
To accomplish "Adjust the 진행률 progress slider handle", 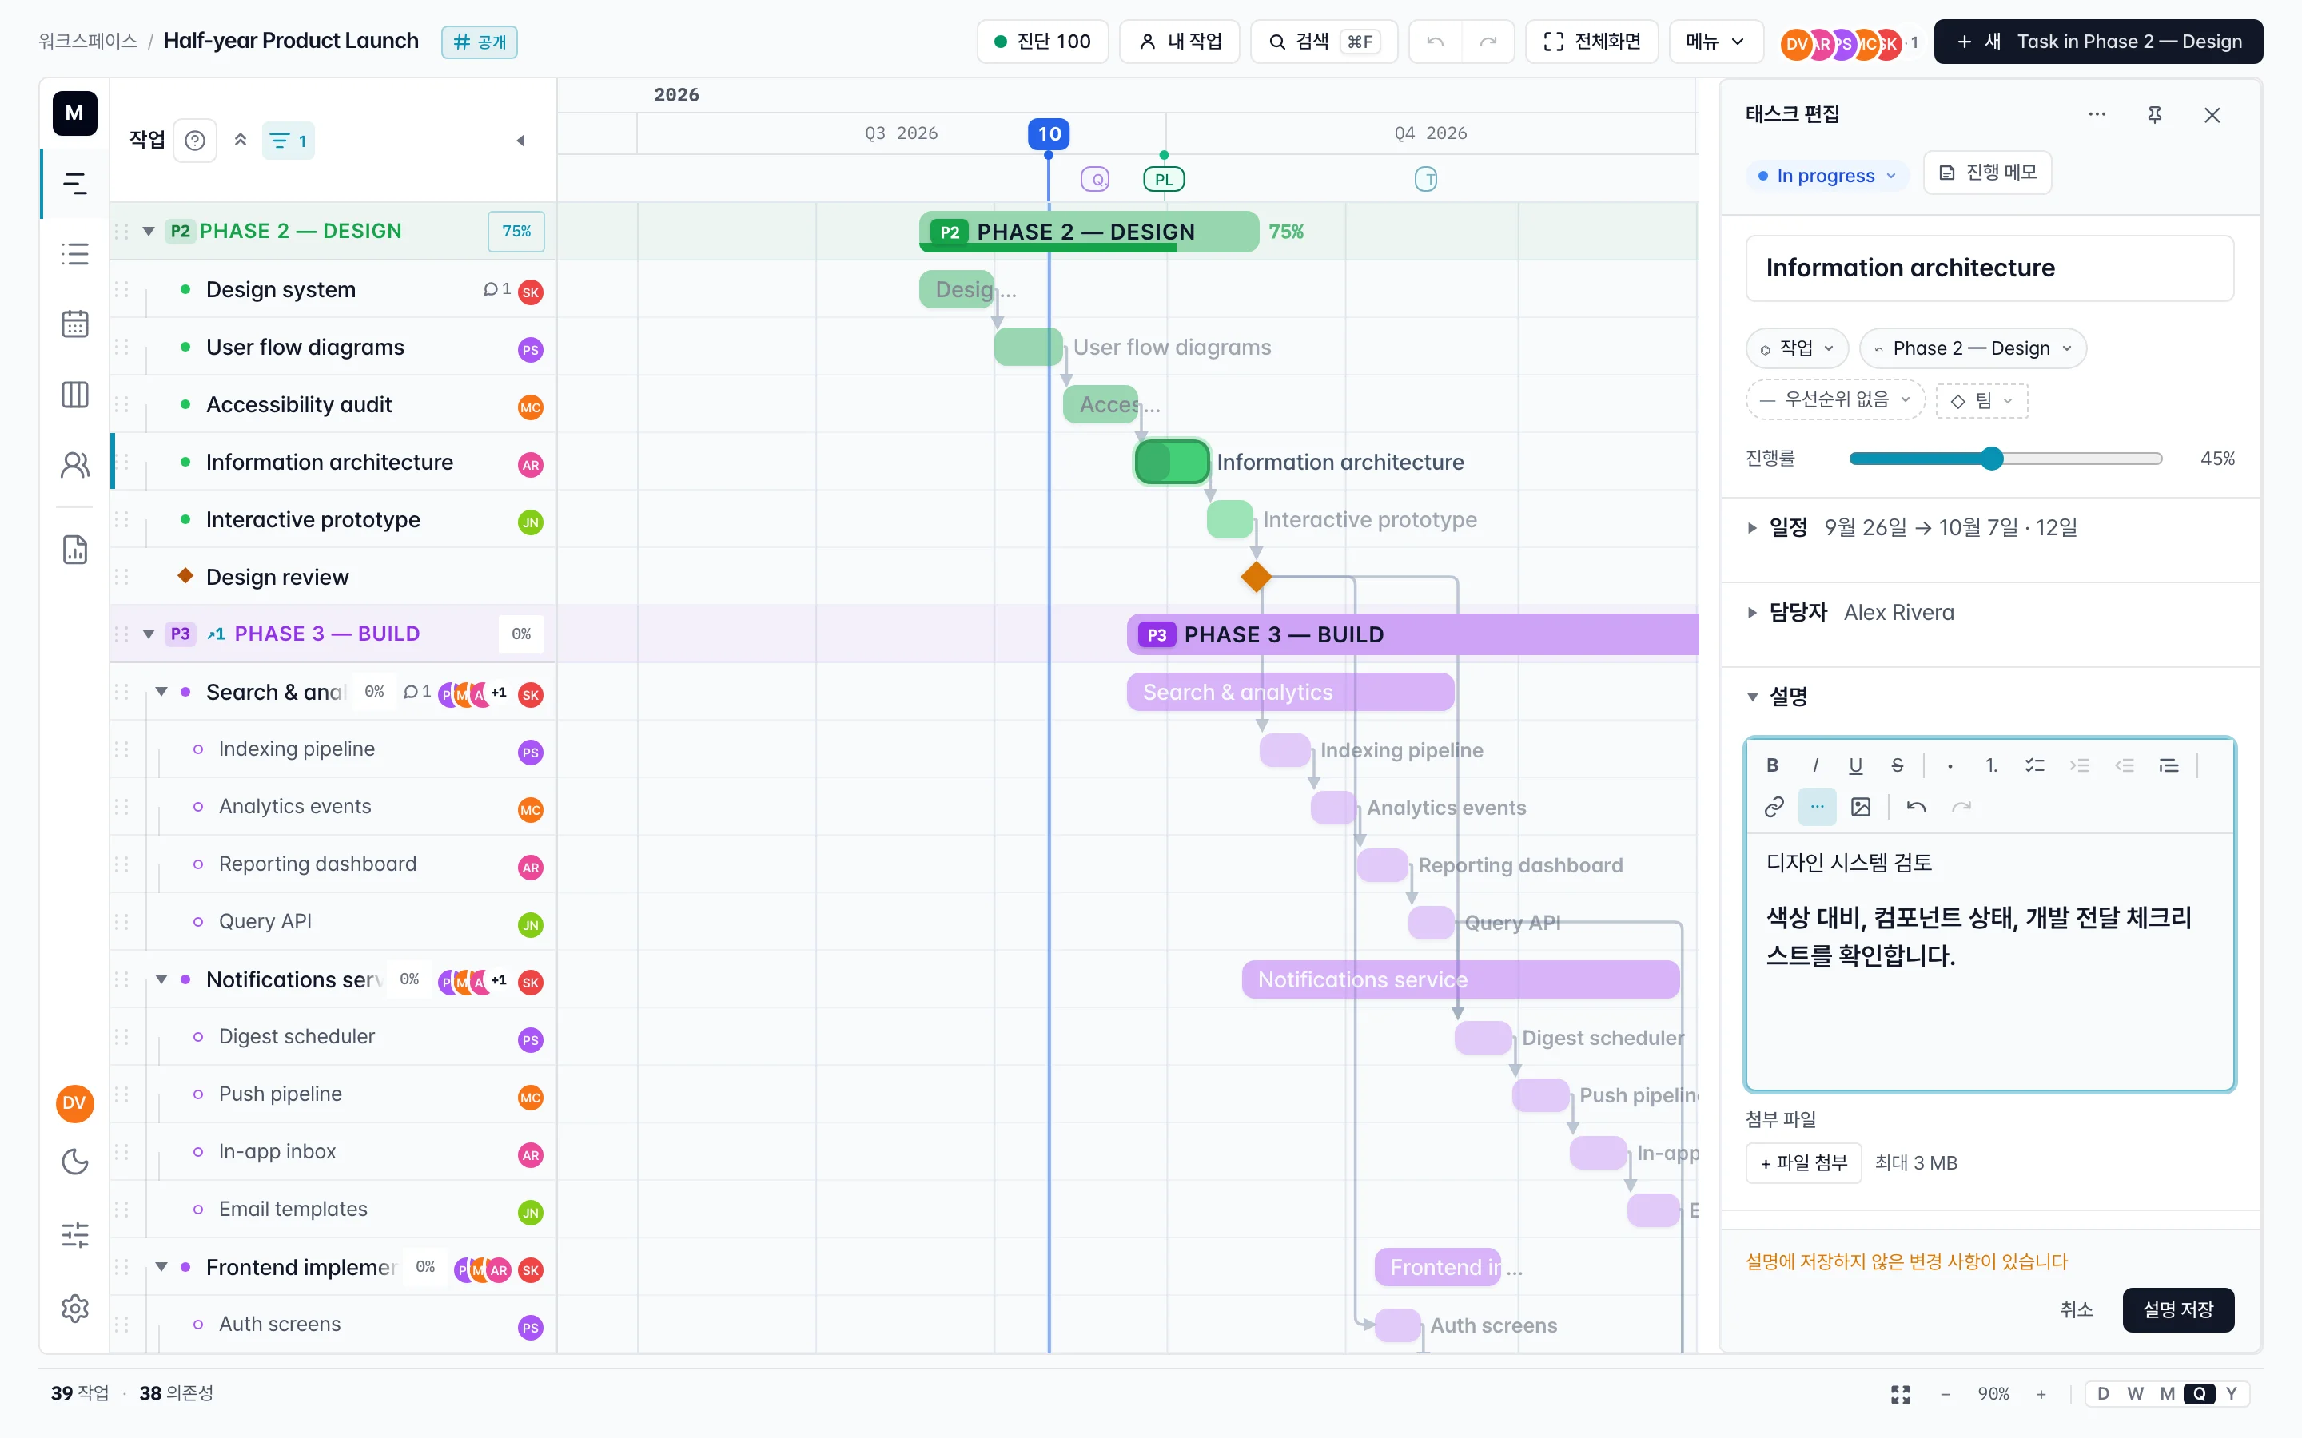I will pos(1992,459).
